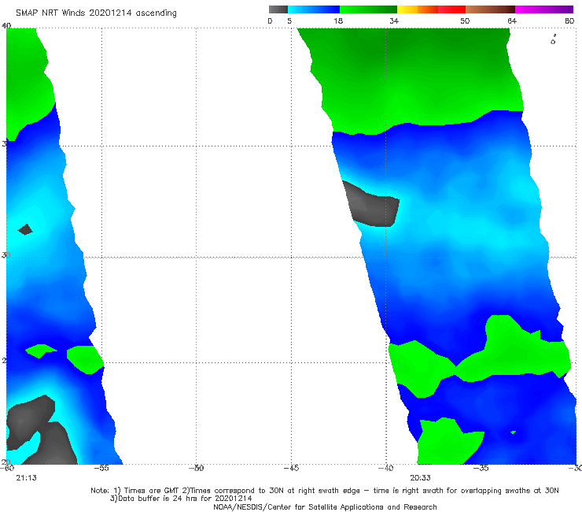Screen dimensions: 582x512
Task: Click the gray low-wind patch near -41 longitude
Action: click(x=373, y=206)
